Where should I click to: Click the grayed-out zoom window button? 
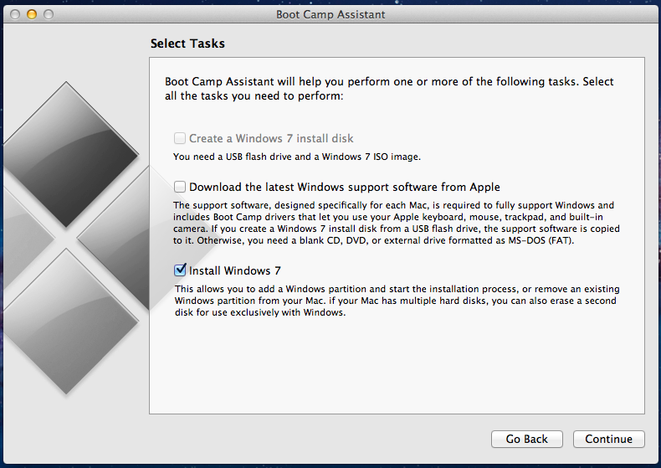coord(49,14)
